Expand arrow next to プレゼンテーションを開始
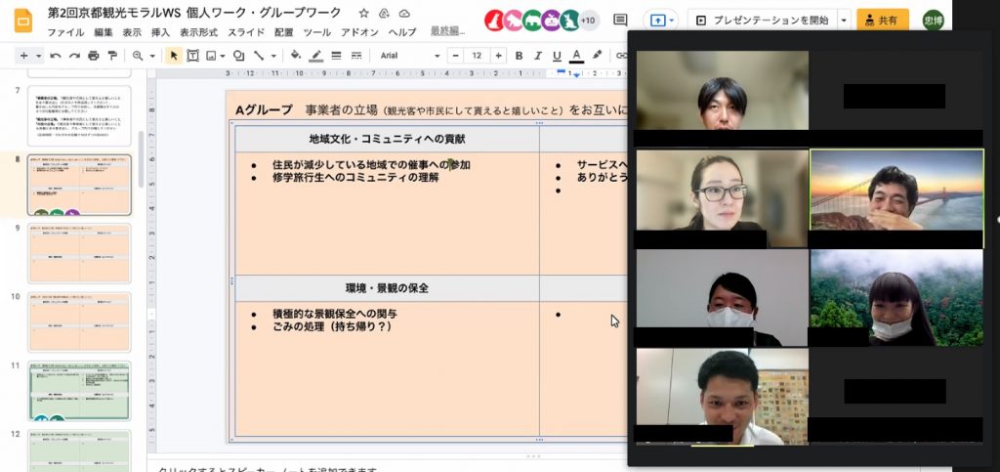Screen dimensions: 1000x472 pyautogui.click(x=844, y=20)
